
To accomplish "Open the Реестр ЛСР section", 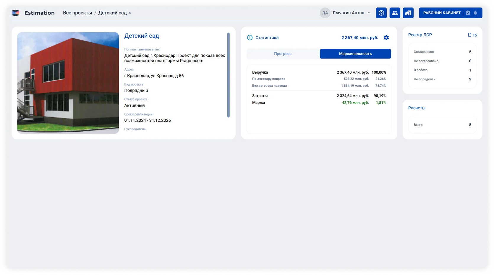I will (420, 35).
